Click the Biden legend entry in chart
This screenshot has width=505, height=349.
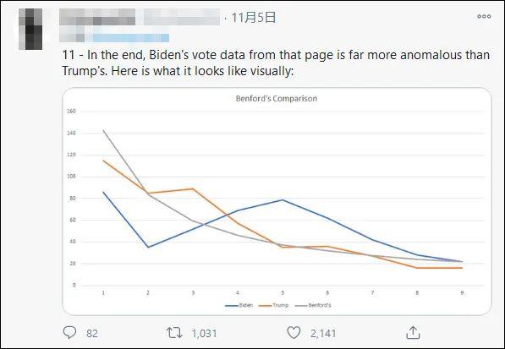point(239,305)
